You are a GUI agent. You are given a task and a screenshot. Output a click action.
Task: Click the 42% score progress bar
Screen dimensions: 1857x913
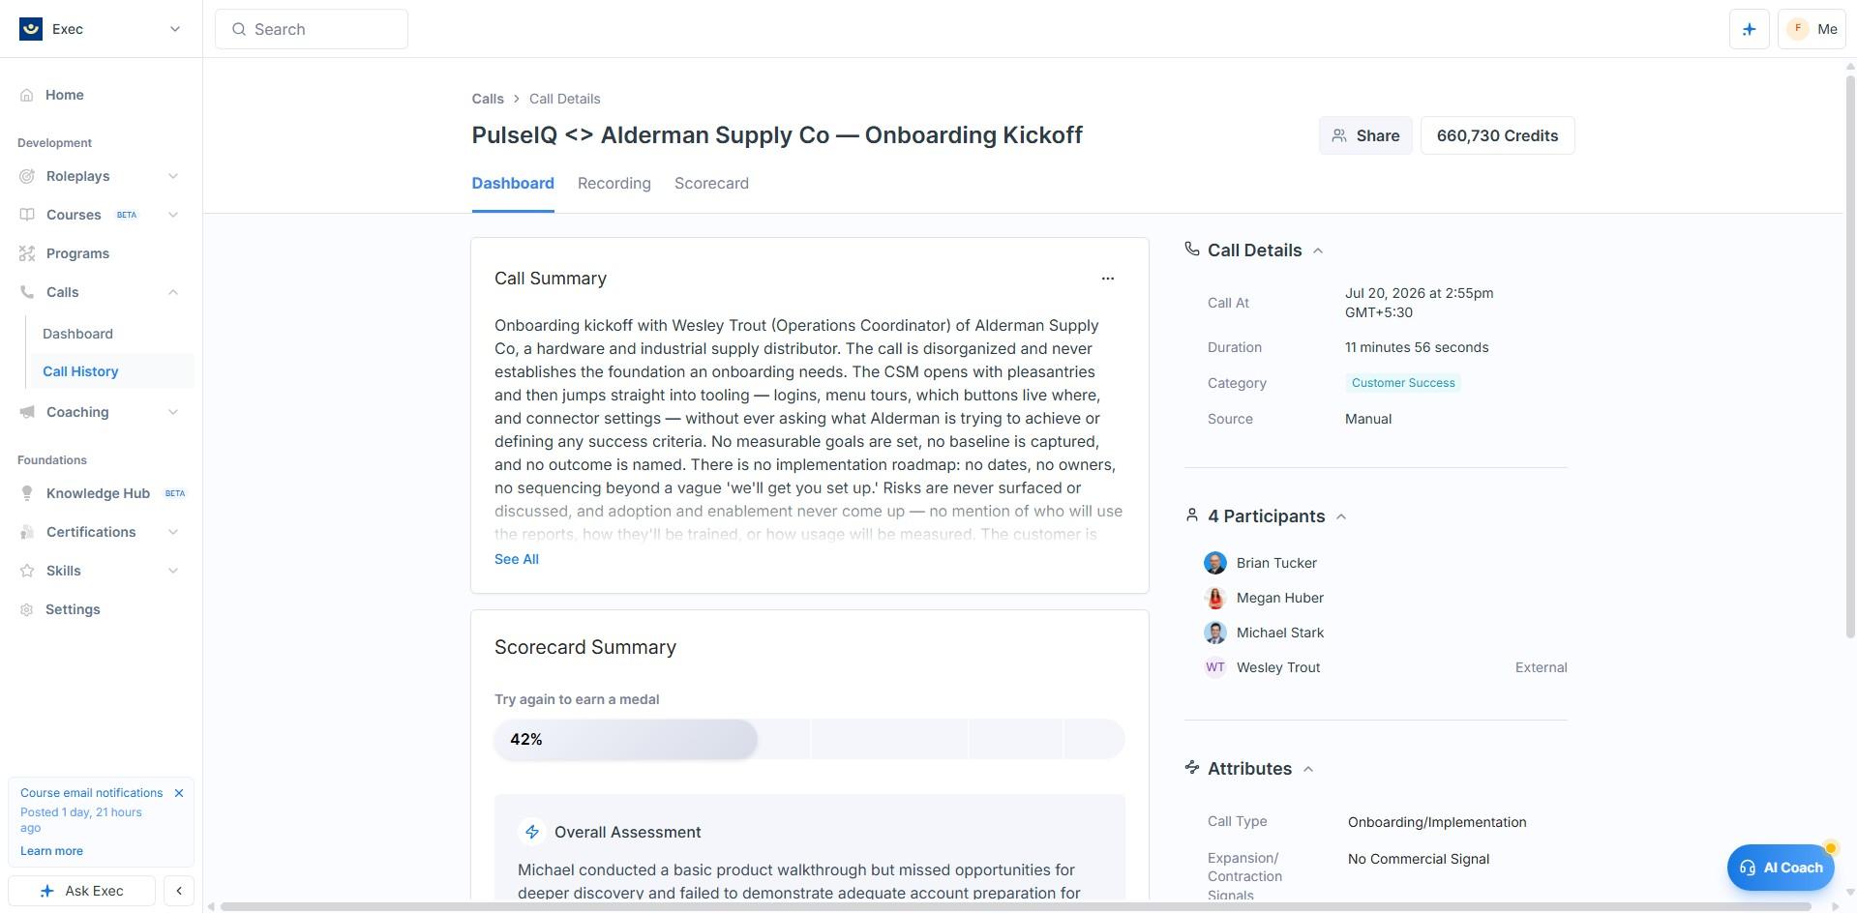(809, 739)
